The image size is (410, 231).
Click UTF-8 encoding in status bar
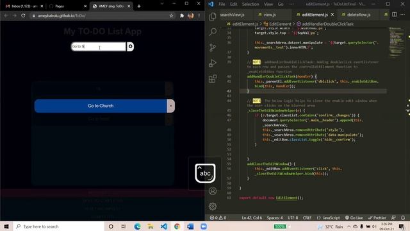point(293,218)
